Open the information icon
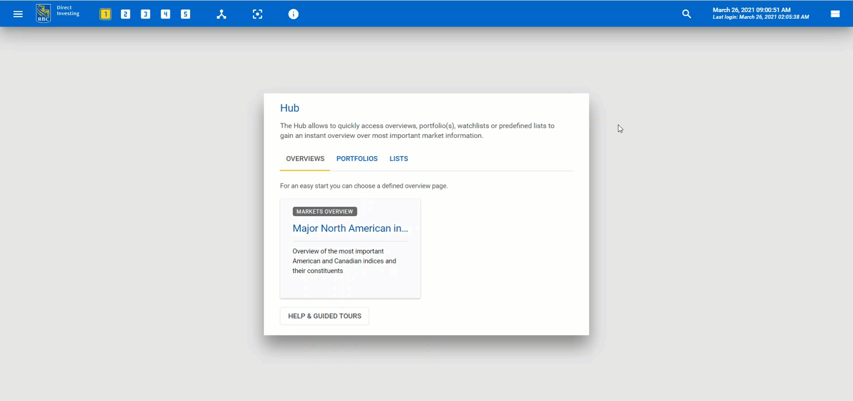Screen dimensions: 853x401 point(293,14)
